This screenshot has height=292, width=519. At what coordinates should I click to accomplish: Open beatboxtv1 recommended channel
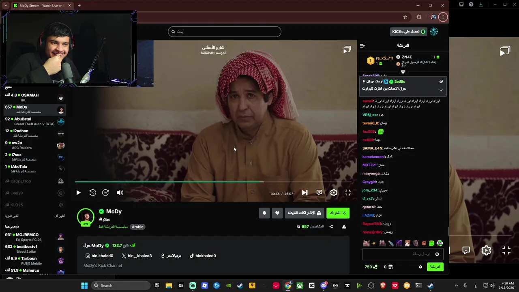pyautogui.click(x=34, y=249)
